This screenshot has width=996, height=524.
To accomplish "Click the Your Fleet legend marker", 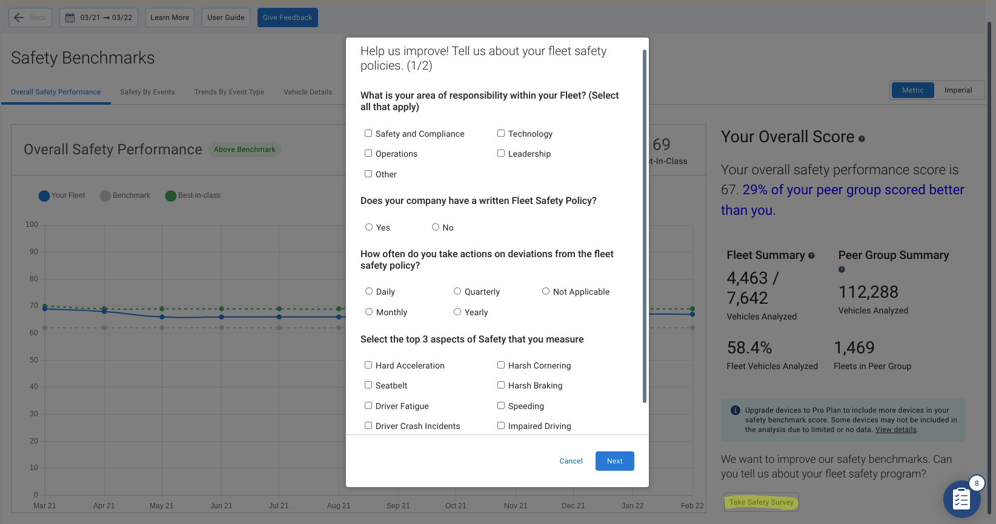I will [x=44, y=195].
